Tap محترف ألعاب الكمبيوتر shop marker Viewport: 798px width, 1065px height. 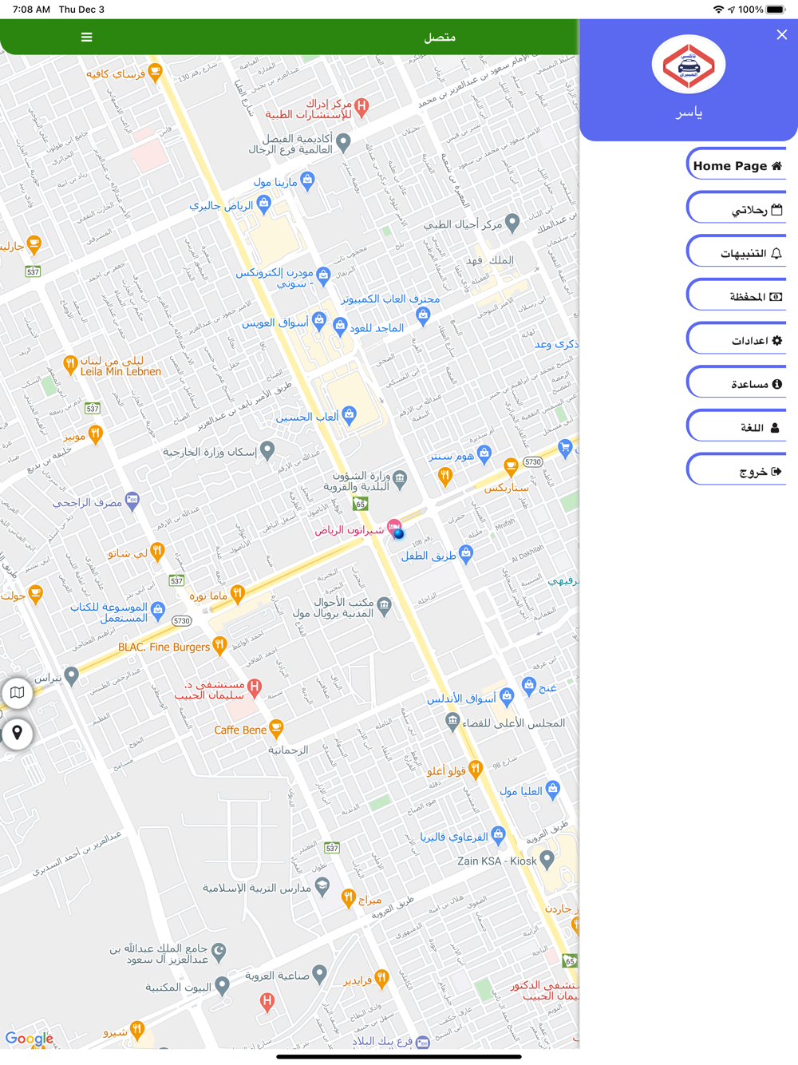pos(423,315)
